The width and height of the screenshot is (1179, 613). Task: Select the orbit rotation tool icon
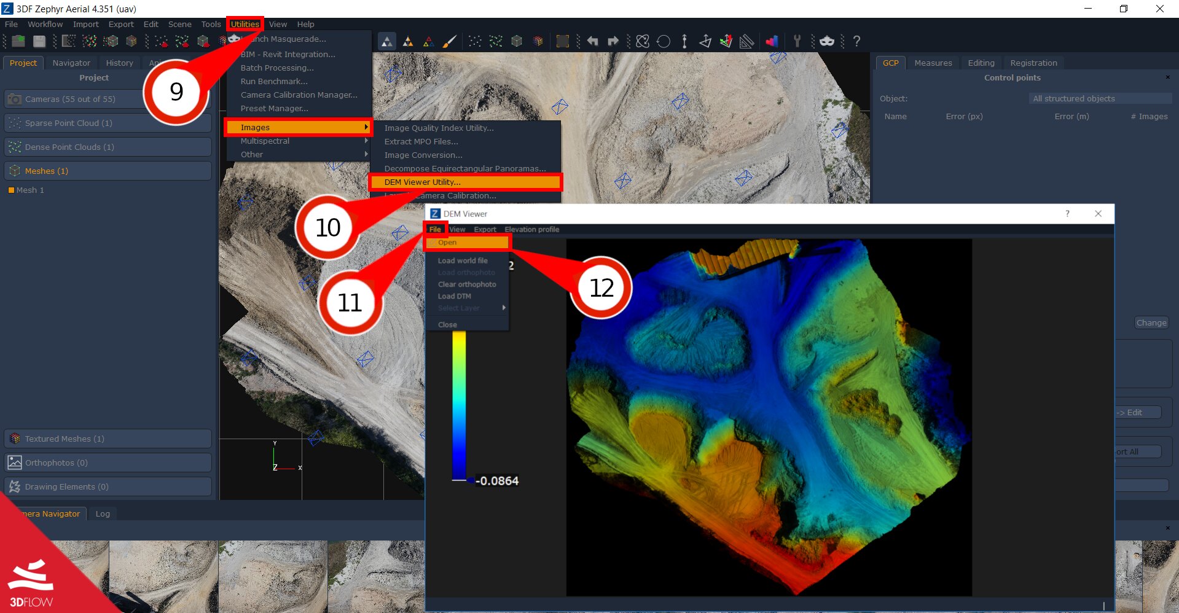pos(643,41)
